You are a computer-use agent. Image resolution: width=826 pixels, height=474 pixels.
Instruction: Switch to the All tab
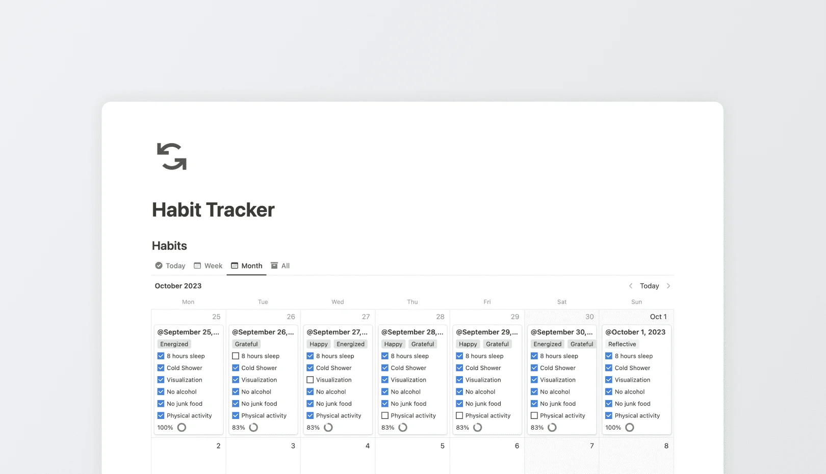pyautogui.click(x=284, y=266)
